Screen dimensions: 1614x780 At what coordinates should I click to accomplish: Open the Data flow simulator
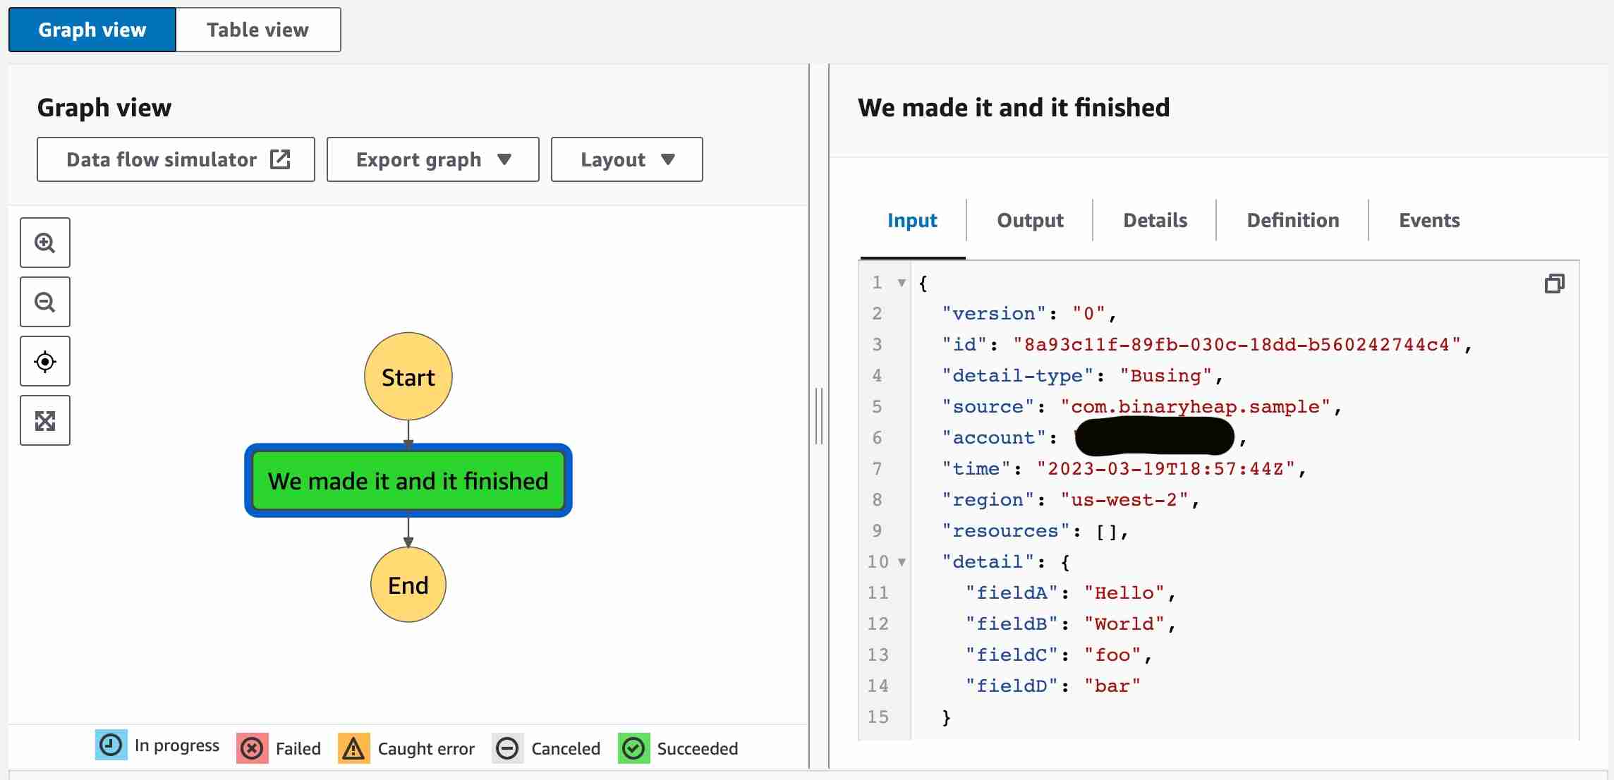pyautogui.click(x=176, y=159)
